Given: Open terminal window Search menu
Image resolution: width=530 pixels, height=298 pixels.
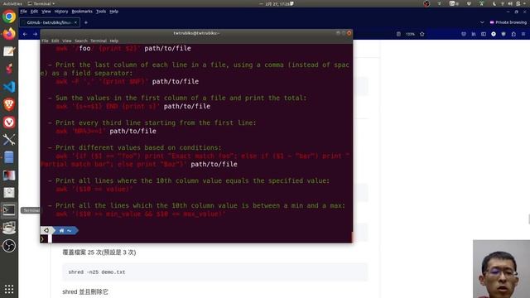Looking at the screenshot, I should (81, 41).
